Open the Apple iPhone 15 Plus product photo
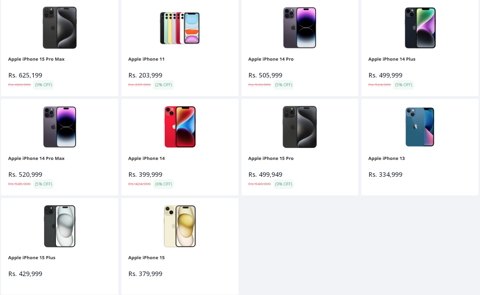The width and height of the screenshot is (480, 295). pos(59,226)
